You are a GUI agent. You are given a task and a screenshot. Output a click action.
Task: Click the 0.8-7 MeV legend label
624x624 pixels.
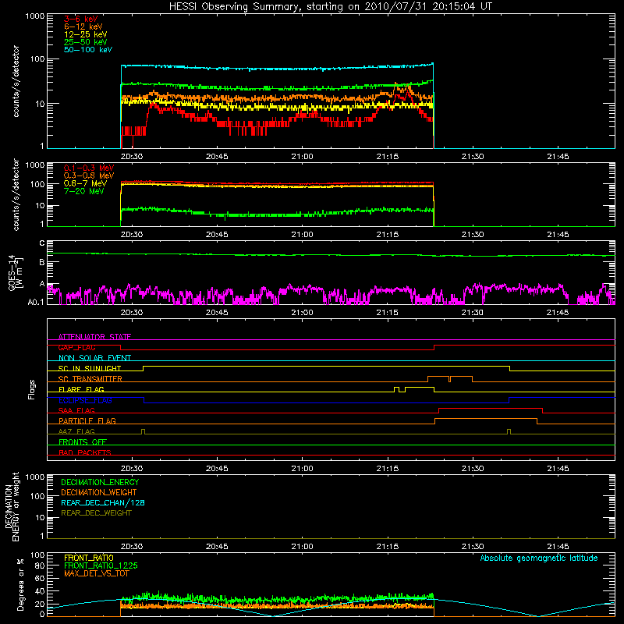point(85,183)
